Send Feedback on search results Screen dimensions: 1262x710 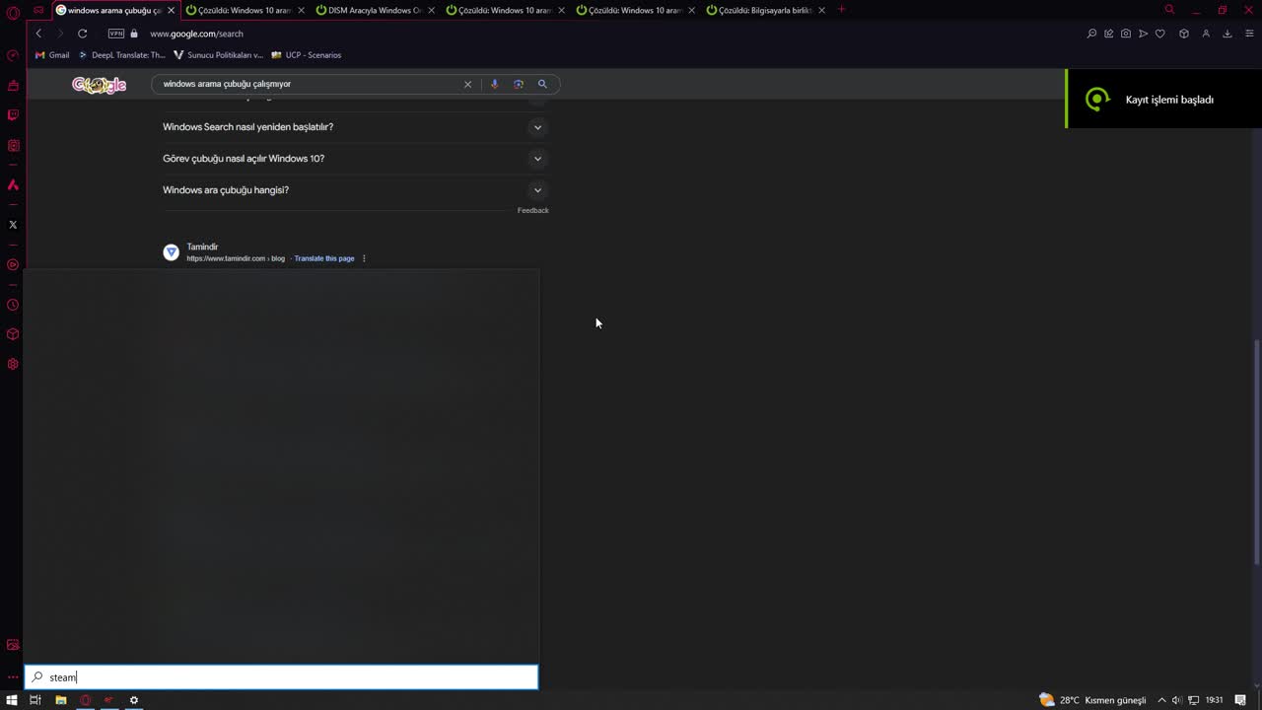532,210
